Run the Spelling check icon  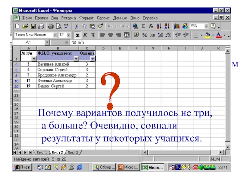67,26
